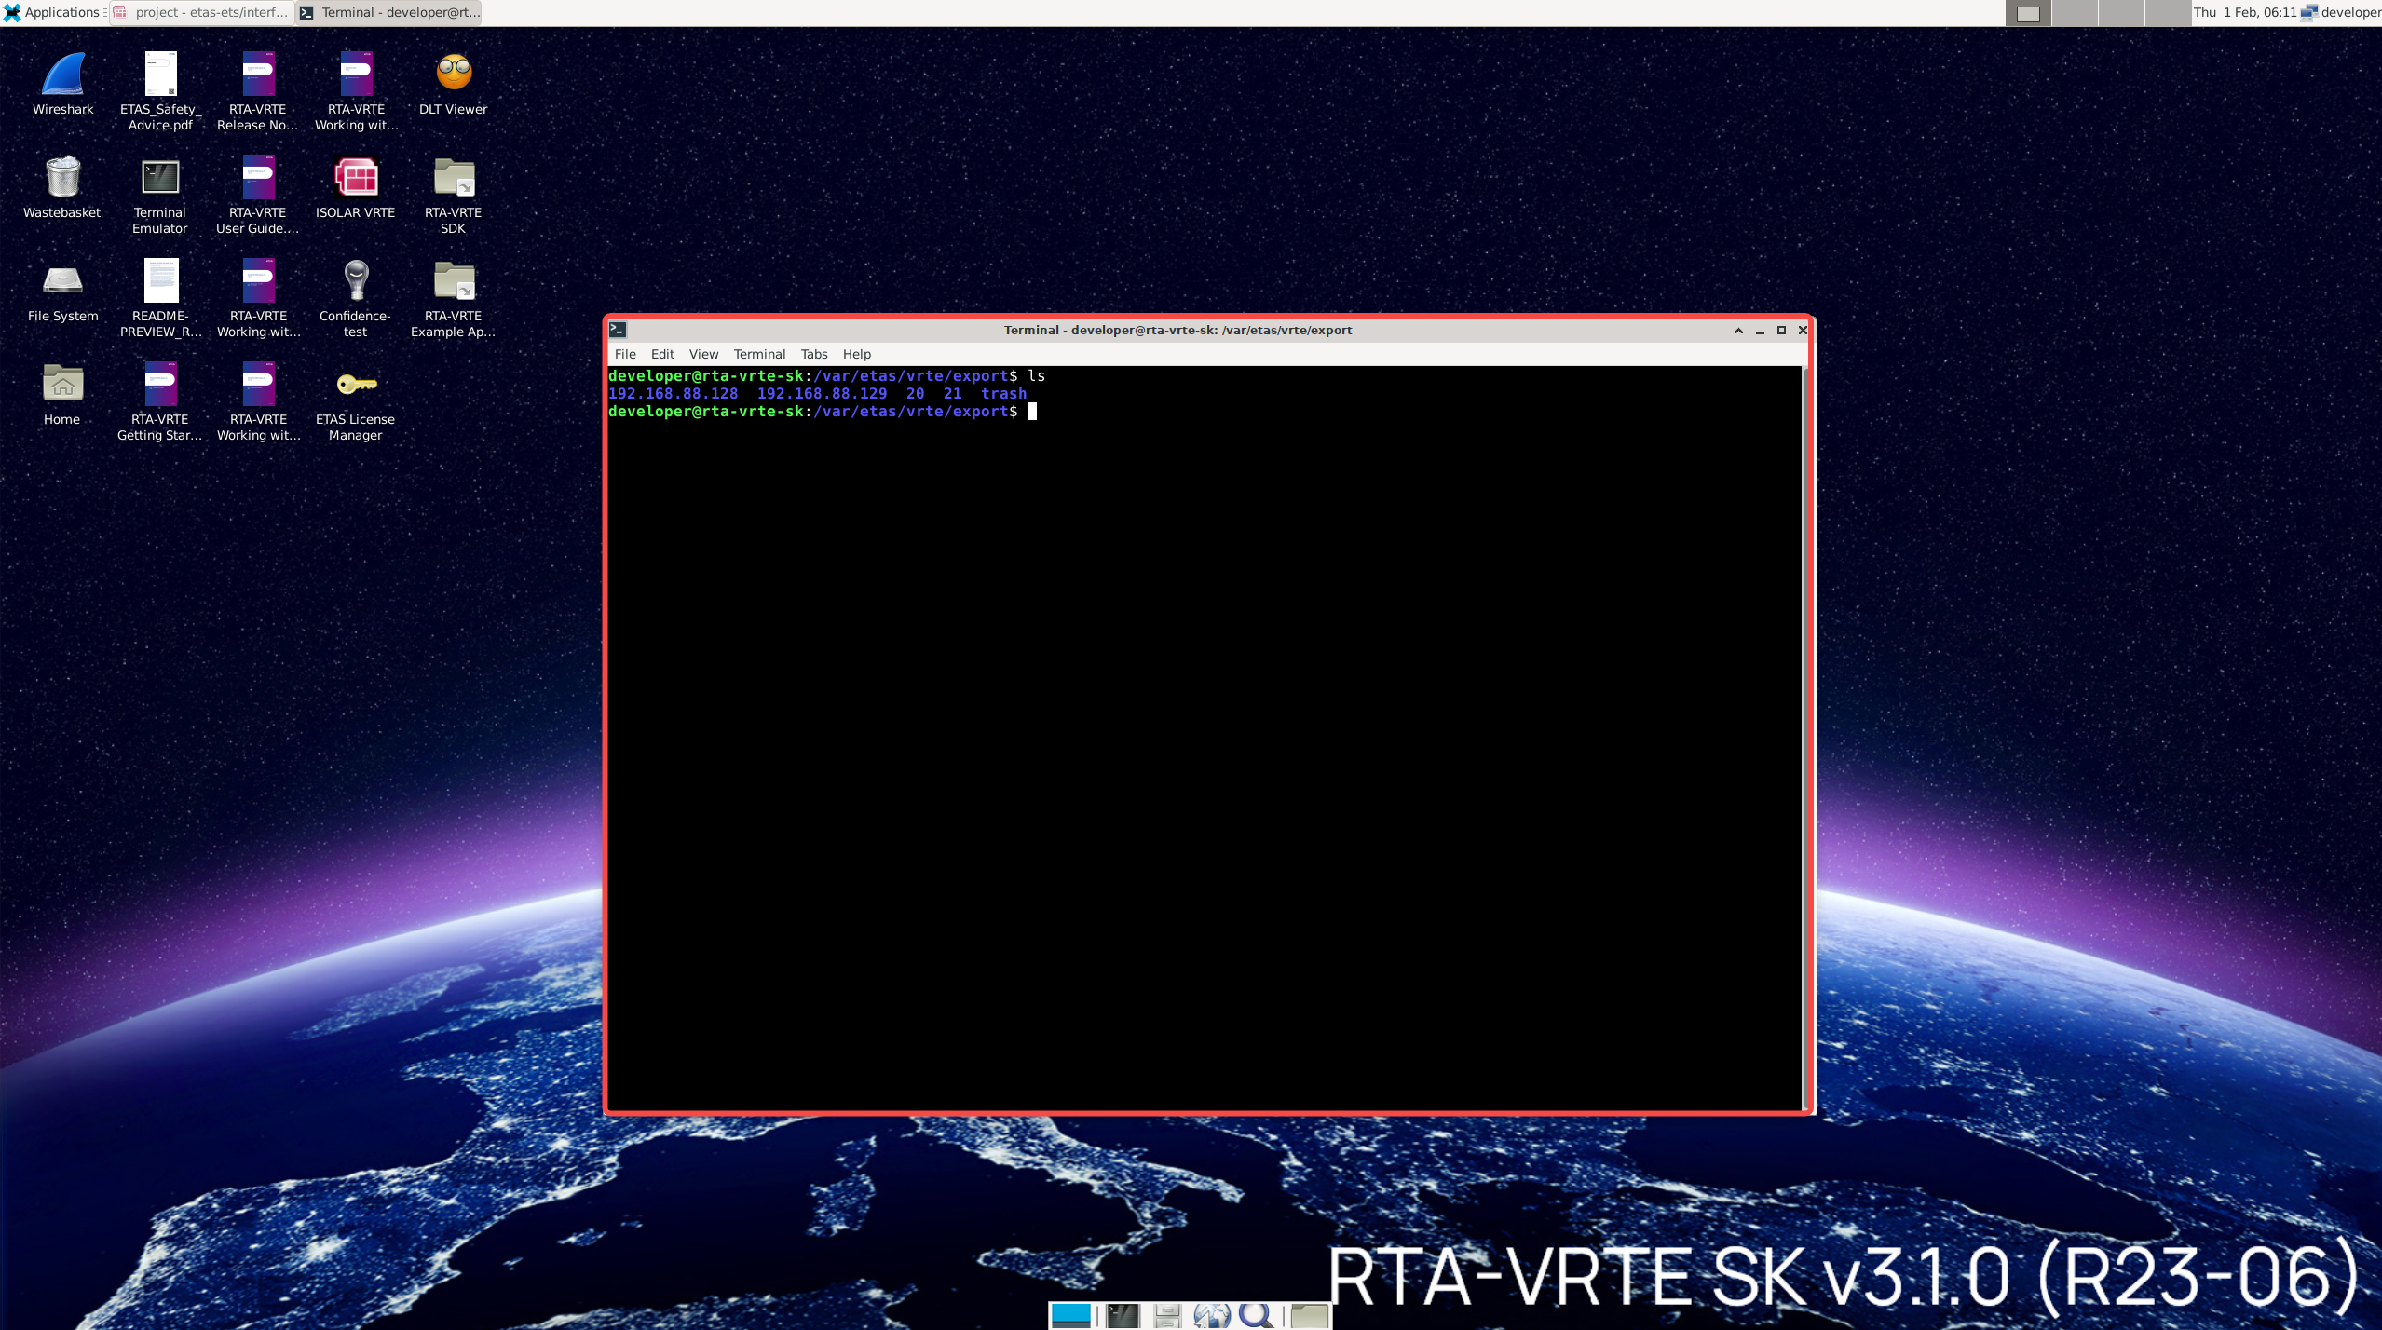Open the Terminal menu in menubar
Screen dimensions: 2382x1330
[758, 354]
